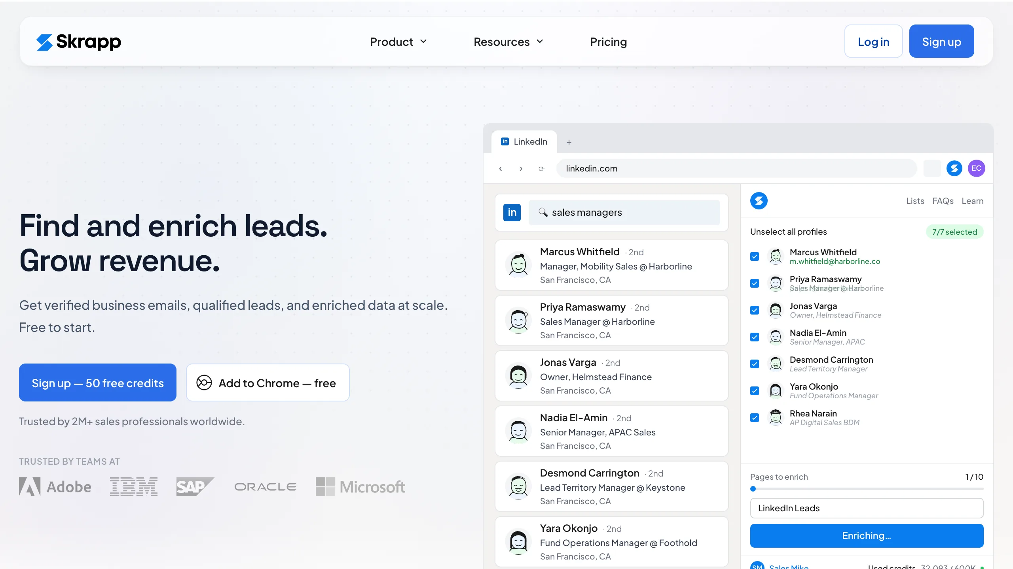Uncheck Jonas Varga in Skrapp panel

(x=755, y=310)
